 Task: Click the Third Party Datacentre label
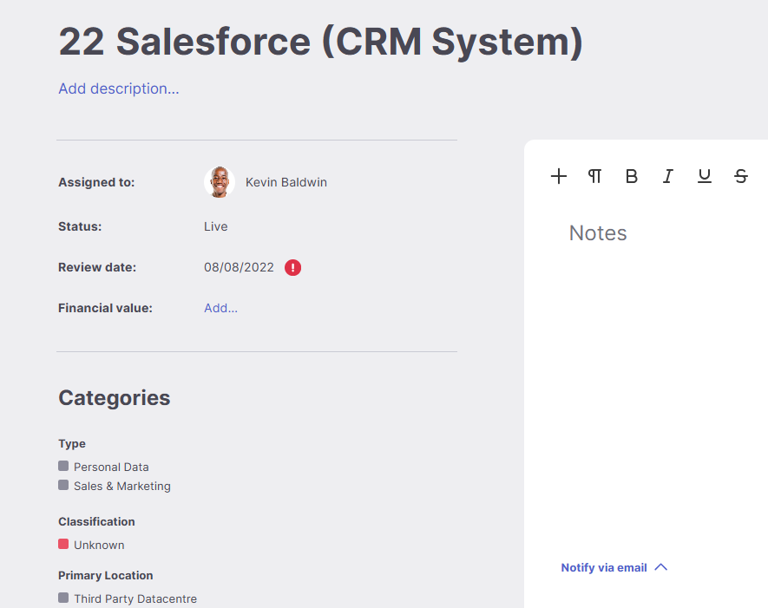click(135, 598)
